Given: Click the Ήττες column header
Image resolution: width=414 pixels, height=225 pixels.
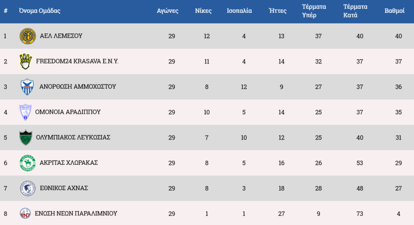Looking at the screenshot, I should 277,11.
